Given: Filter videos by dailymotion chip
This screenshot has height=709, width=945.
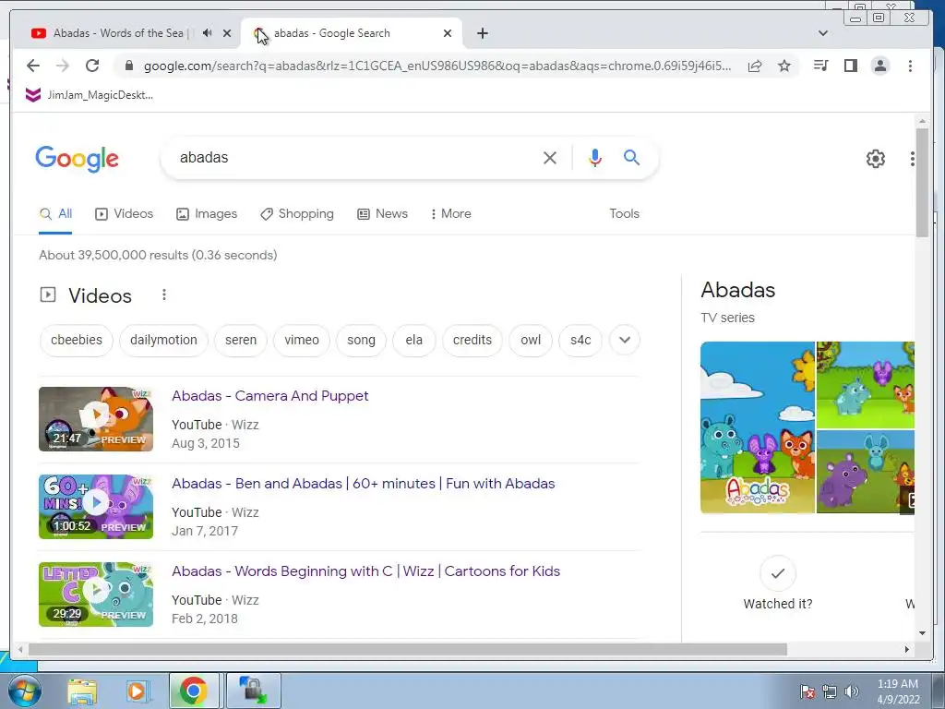Looking at the screenshot, I should point(163,340).
